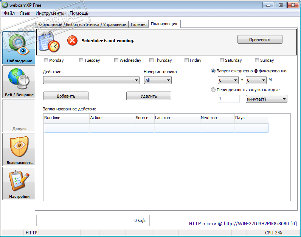Click the periodic interval value input field

point(229,99)
